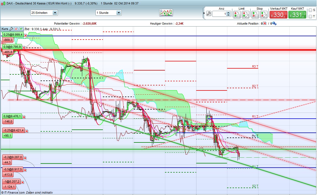The height and width of the screenshot is (195, 333).
Task: Click the Kurs panel wrench icon
Action: tap(11, 28)
